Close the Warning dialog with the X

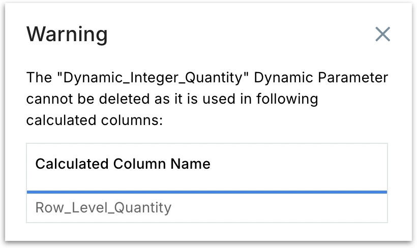[x=382, y=35]
